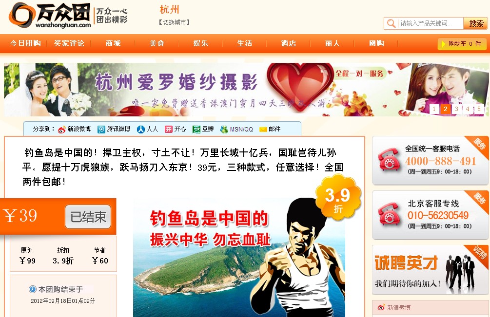Focus the product keyword search field
Viewport: 490px width, 317px height.
pos(431,23)
